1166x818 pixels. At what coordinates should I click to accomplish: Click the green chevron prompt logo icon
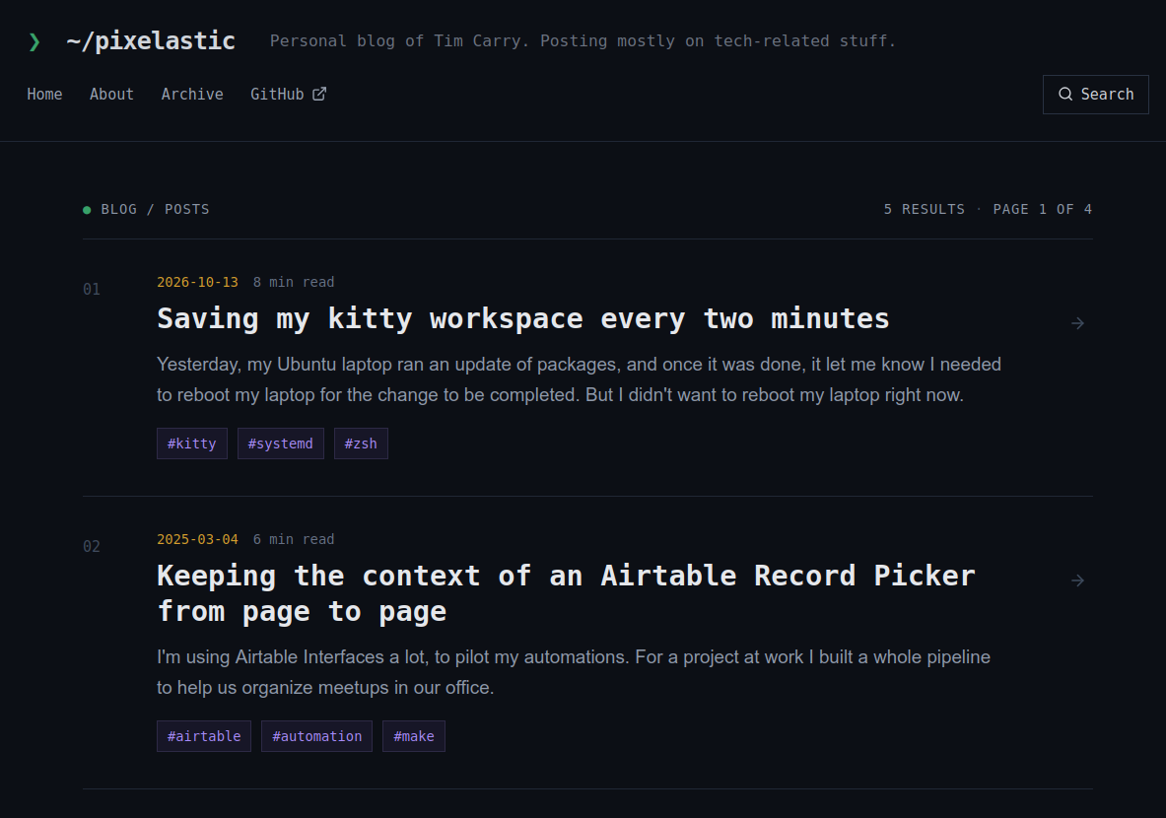coord(34,41)
